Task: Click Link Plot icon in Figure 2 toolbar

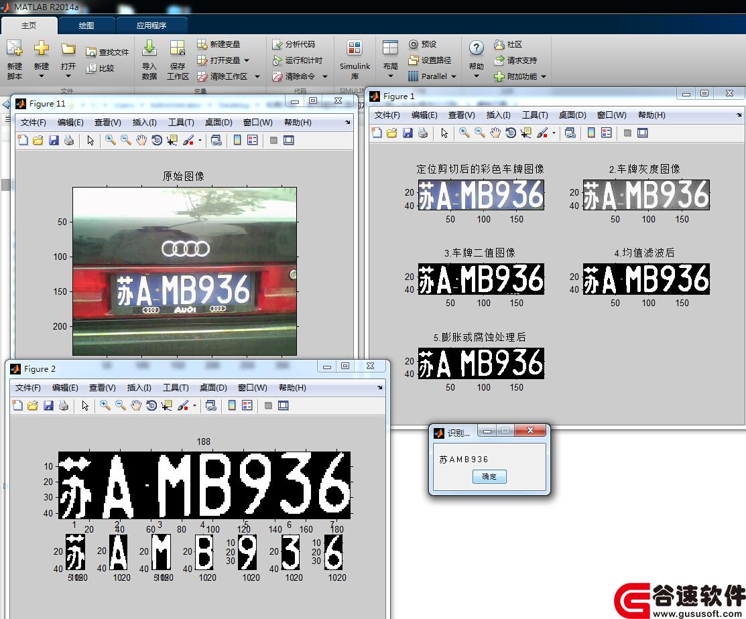Action: pos(210,405)
